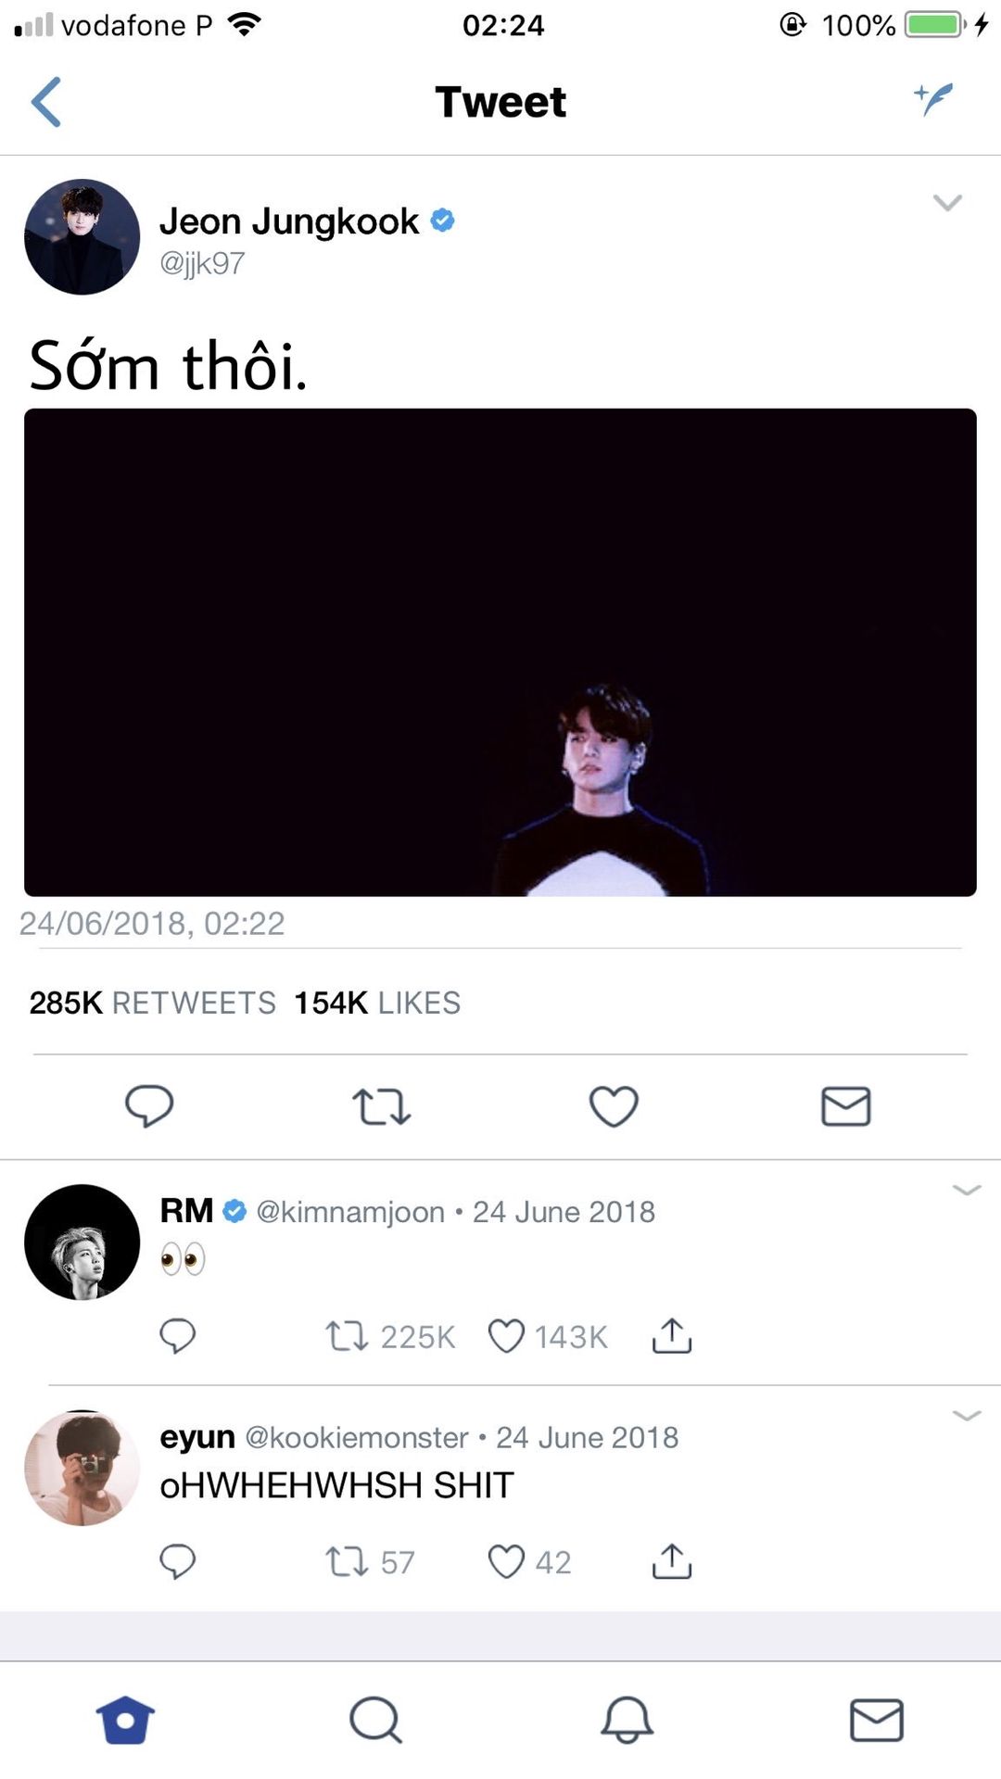Screen dimensions: 1001x1779
Task: Open the Notifications bell tab
Action: pos(627,1720)
